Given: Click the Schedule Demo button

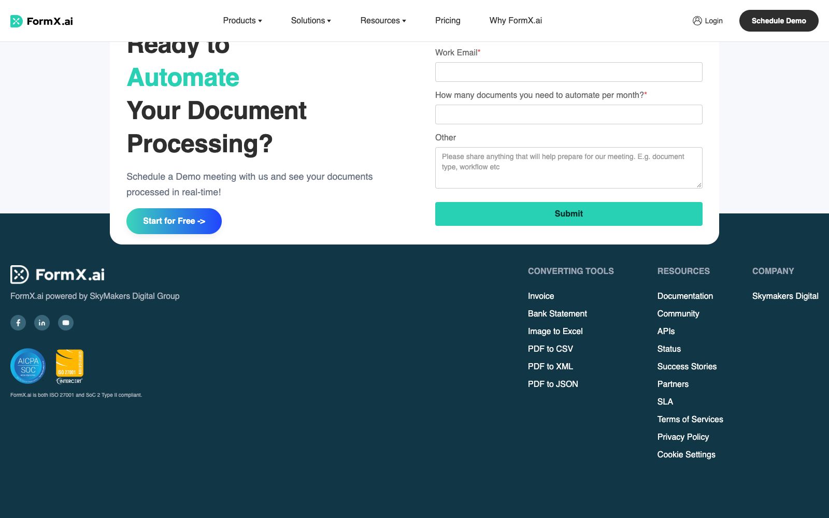Looking at the screenshot, I should click(779, 21).
